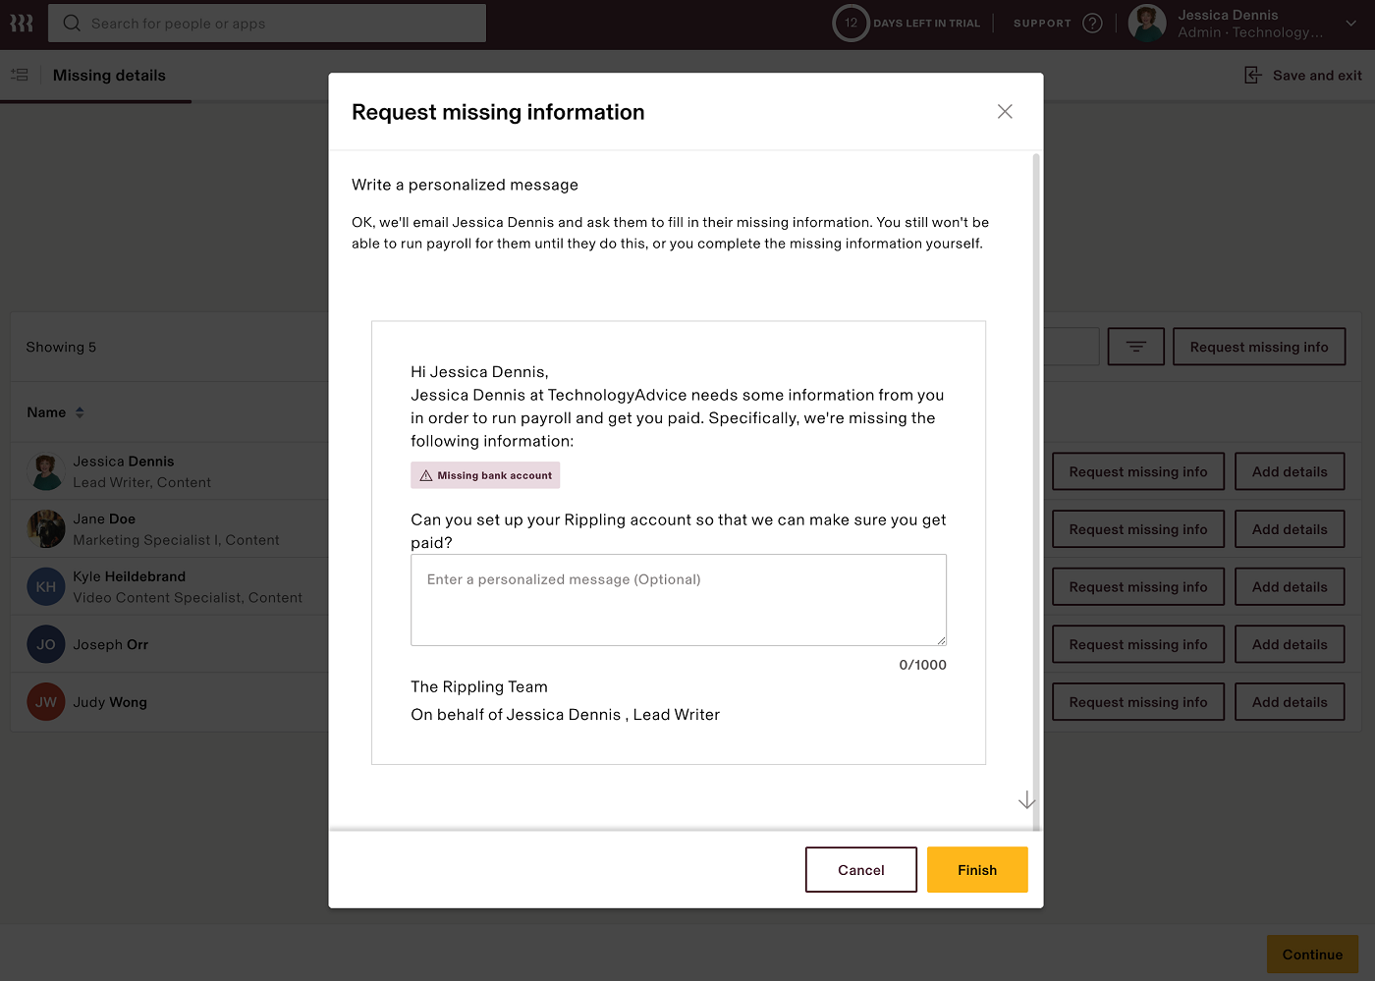Add details for Judy Wong row
The image size is (1375, 981).
[x=1290, y=702]
